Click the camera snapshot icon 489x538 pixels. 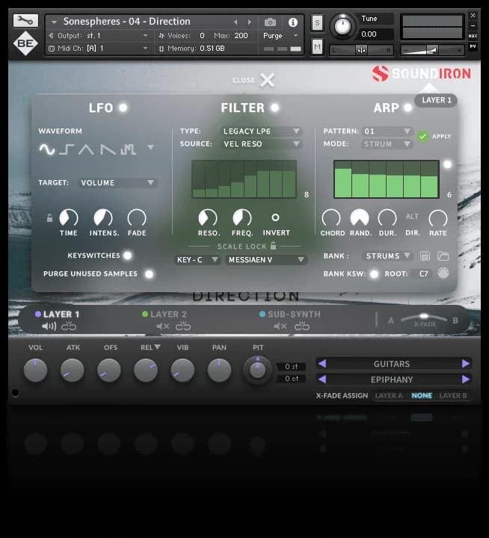(271, 22)
